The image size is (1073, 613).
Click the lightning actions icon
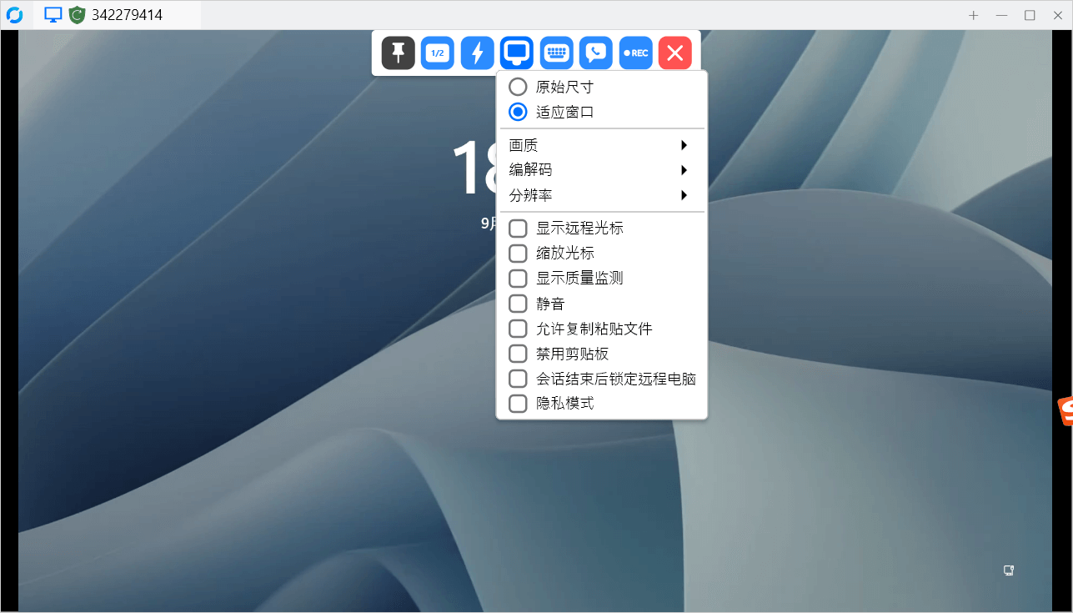477,53
